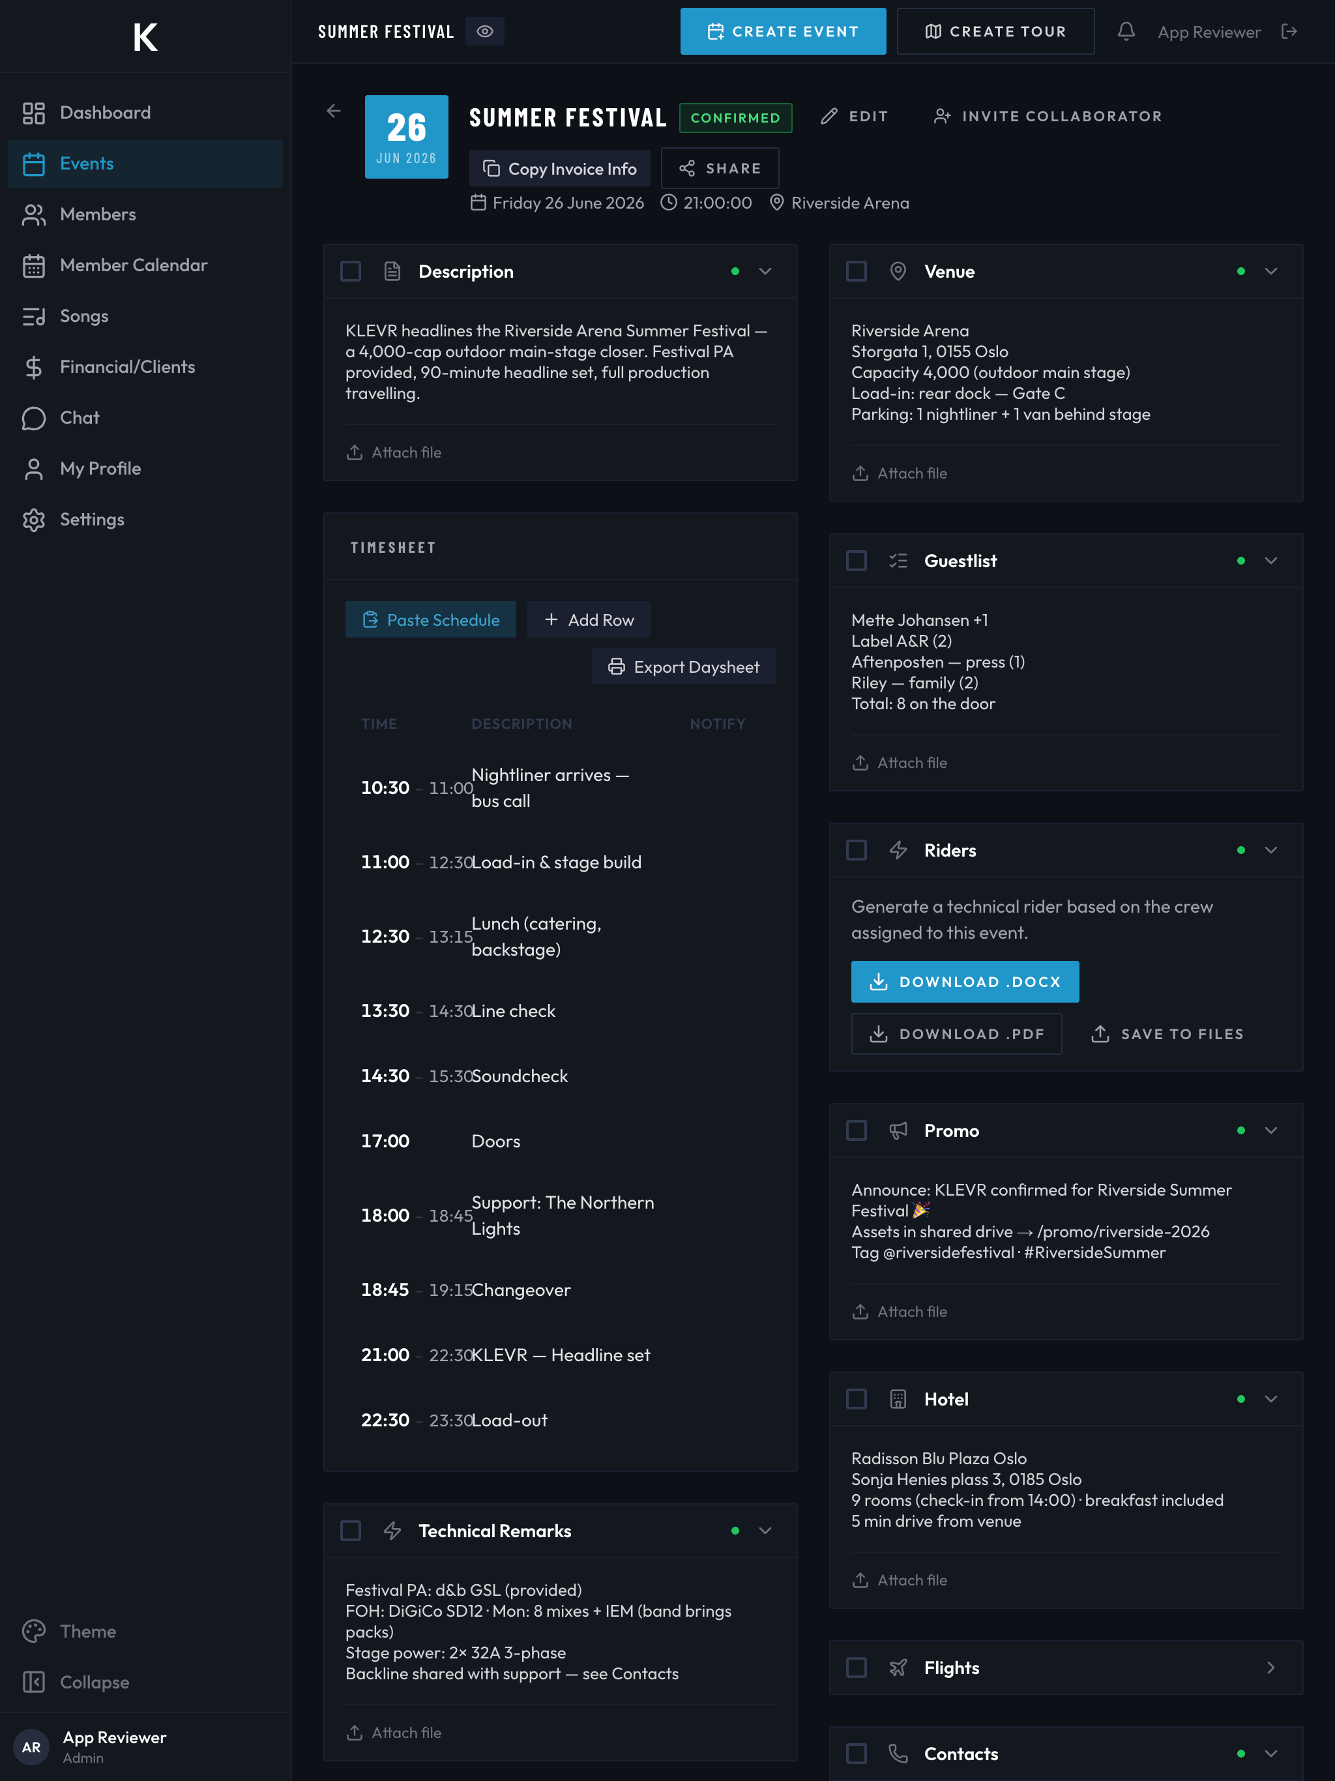Open Settings in sidebar
This screenshot has height=1781, width=1335.
[x=146, y=520]
